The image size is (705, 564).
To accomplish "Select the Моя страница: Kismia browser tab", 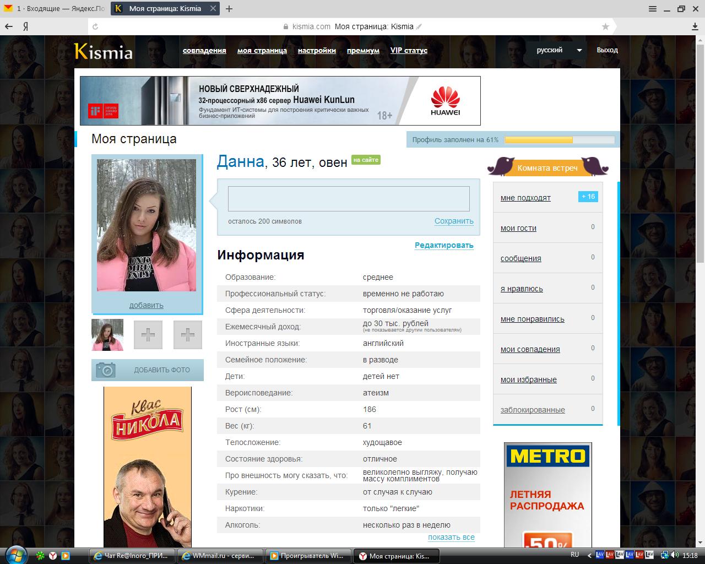I will click(x=165, y=9).
